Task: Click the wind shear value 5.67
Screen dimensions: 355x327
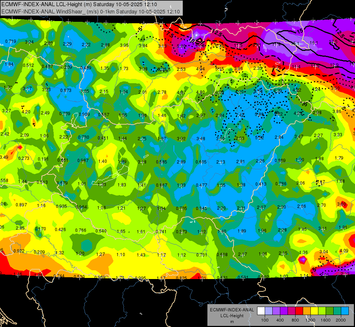Action: tap(321, 182)
